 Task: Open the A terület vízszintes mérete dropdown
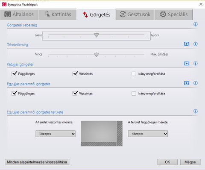pos(56,134)
